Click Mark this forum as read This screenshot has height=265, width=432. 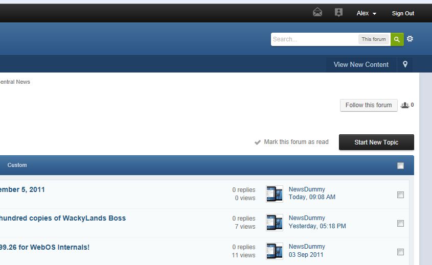pyautogui.click(x=296, y=142)
